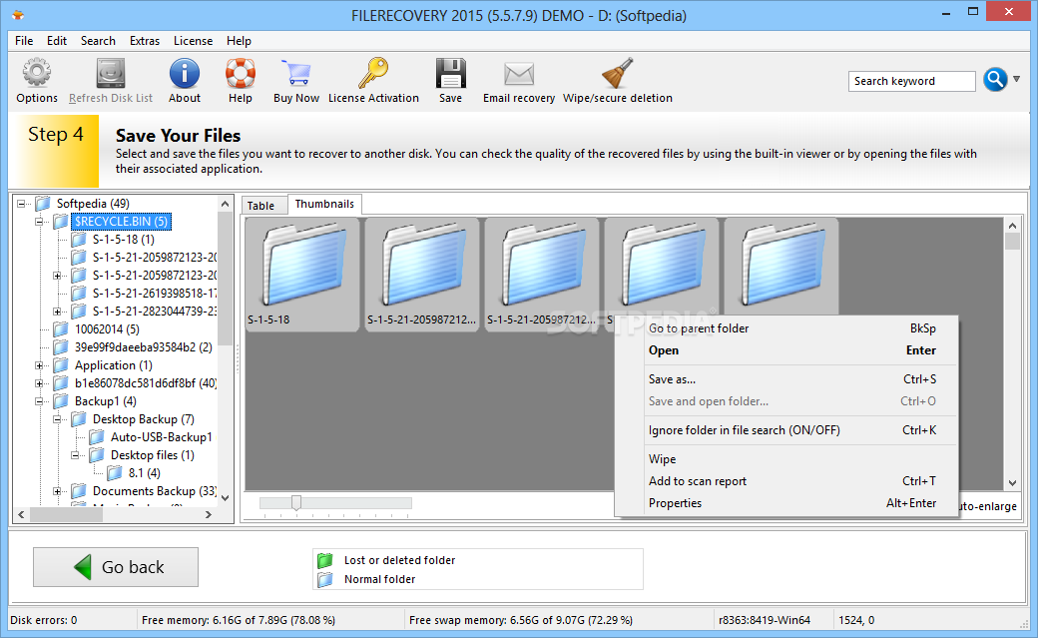
Task: Click the Refresh Disk List icon
Action: click(111, 73)
